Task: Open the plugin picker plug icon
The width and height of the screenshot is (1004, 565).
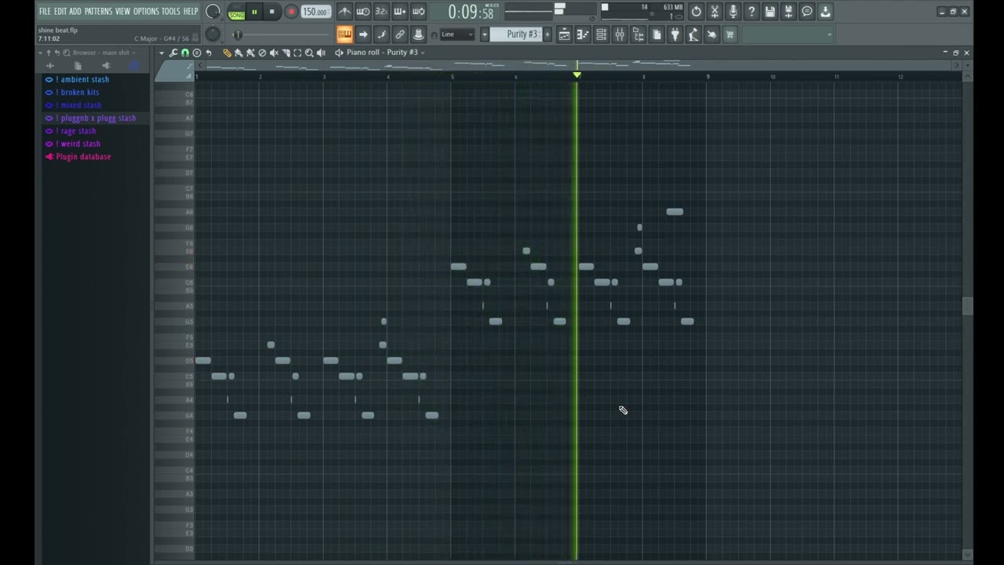Action: point(675,35)
